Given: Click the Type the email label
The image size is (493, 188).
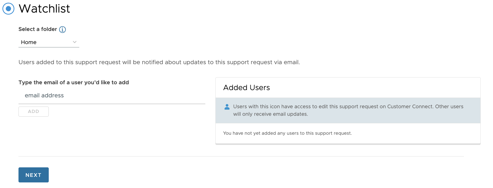Looking at the screenshot, I should point(74,83).
